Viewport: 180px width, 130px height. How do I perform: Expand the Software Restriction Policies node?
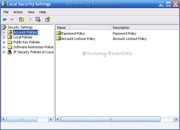point(4,47)
